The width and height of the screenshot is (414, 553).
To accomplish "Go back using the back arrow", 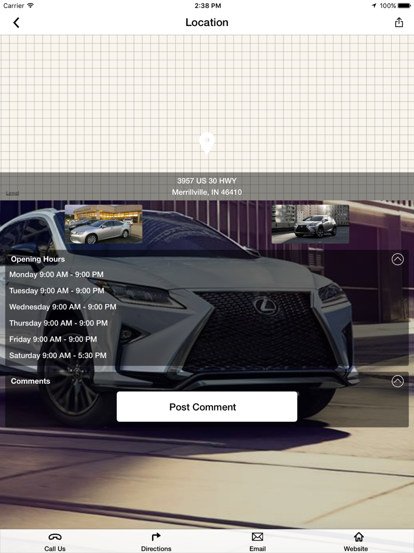I will (17, 23).
